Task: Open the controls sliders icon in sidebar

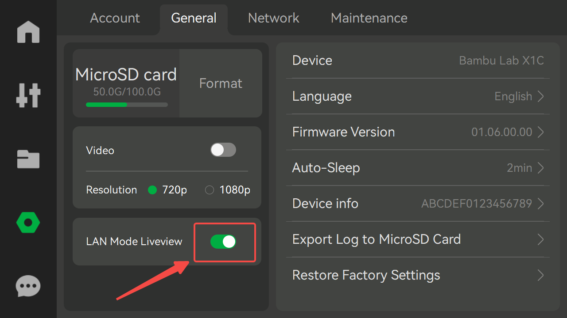Action: click(28, 95)
